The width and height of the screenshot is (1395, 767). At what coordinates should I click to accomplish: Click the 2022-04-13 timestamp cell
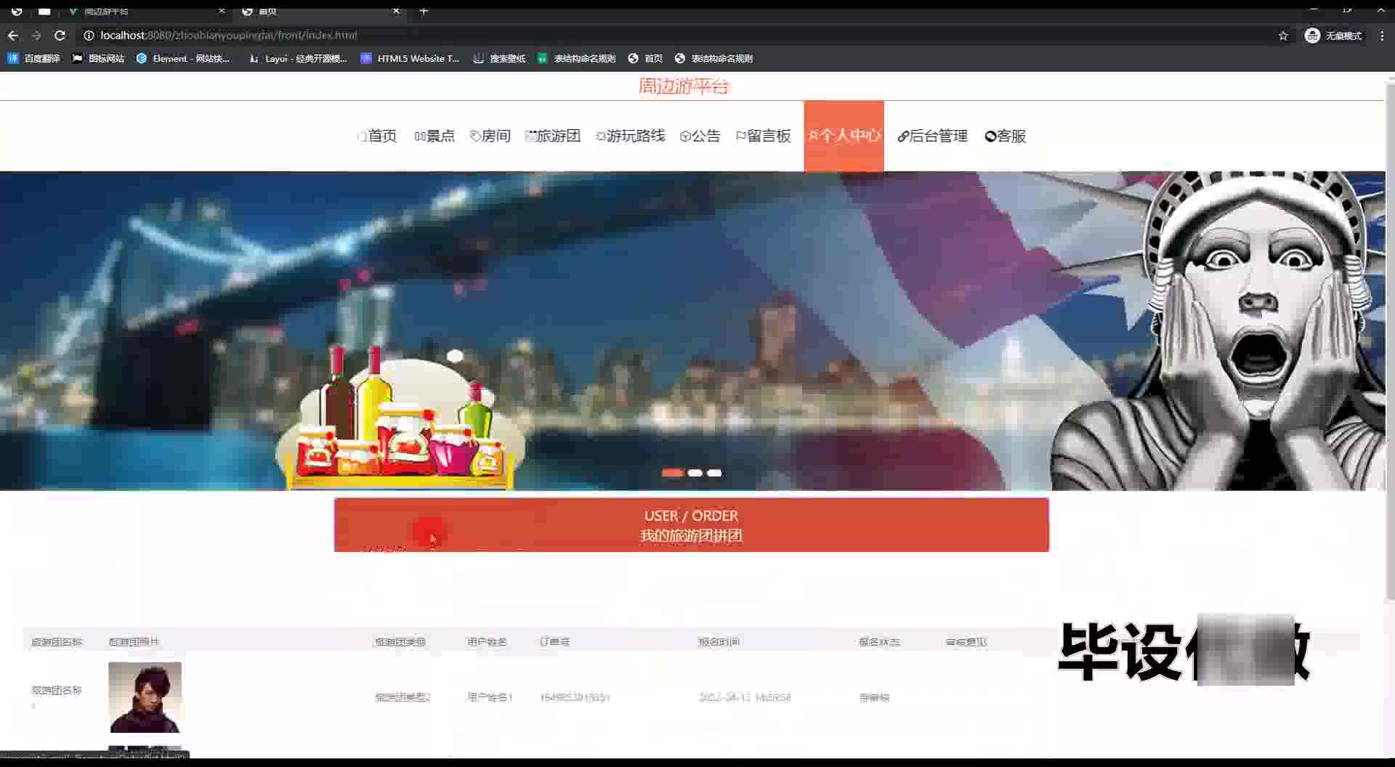[744, 697]
